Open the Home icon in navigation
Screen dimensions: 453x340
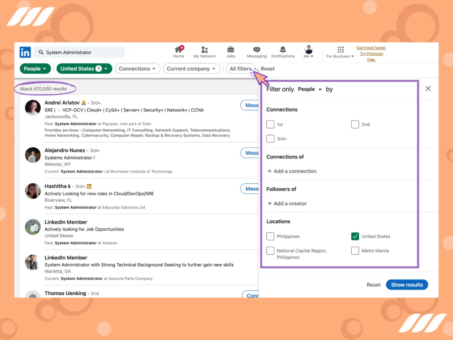click(179, 50)
